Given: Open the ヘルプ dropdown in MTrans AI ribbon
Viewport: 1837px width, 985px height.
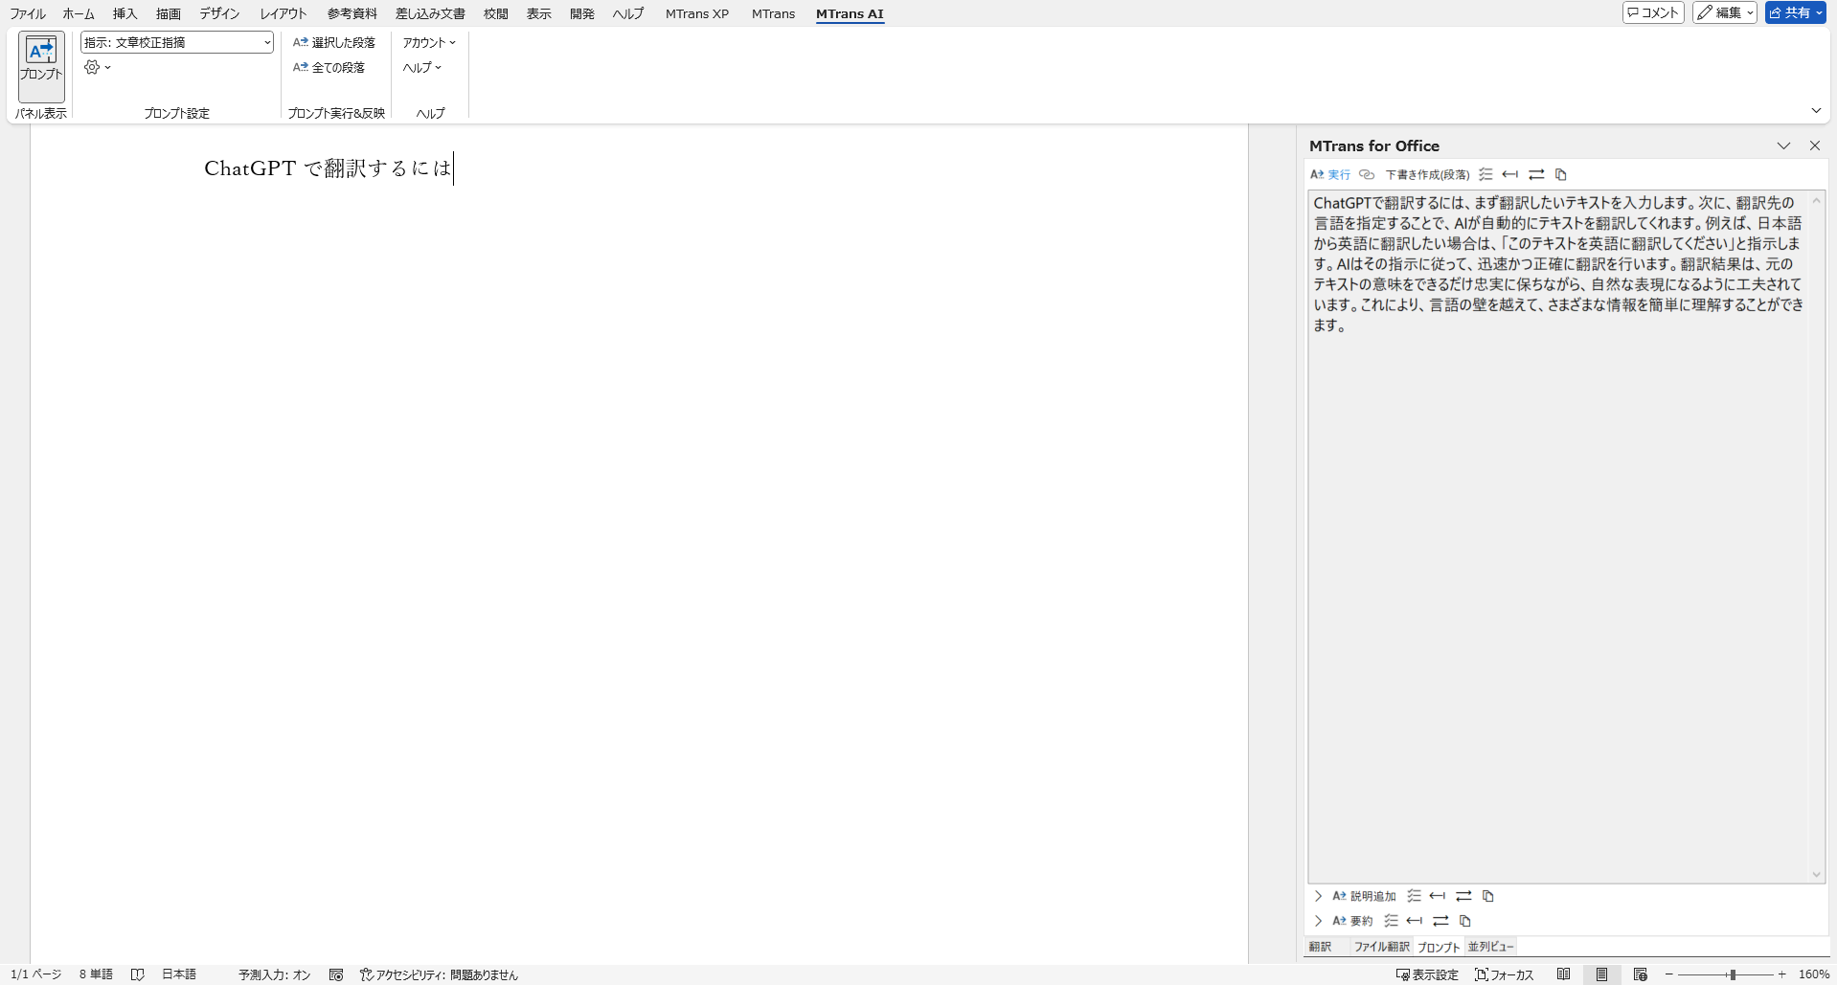Looking at the screenshot, I should pyautogui.click(x=422, y=67).
